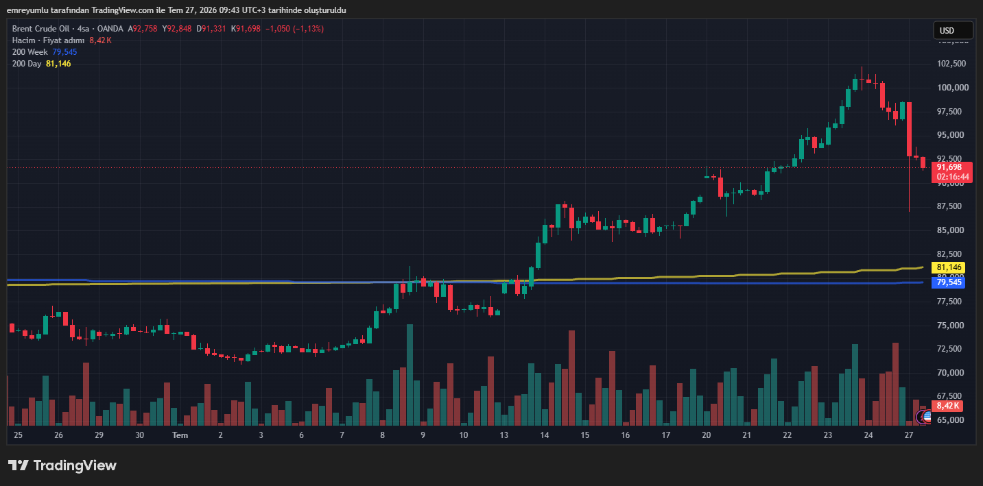Select the Hacim volume indicator legend
Screen dimensions: 983x486
pos(48,40)
